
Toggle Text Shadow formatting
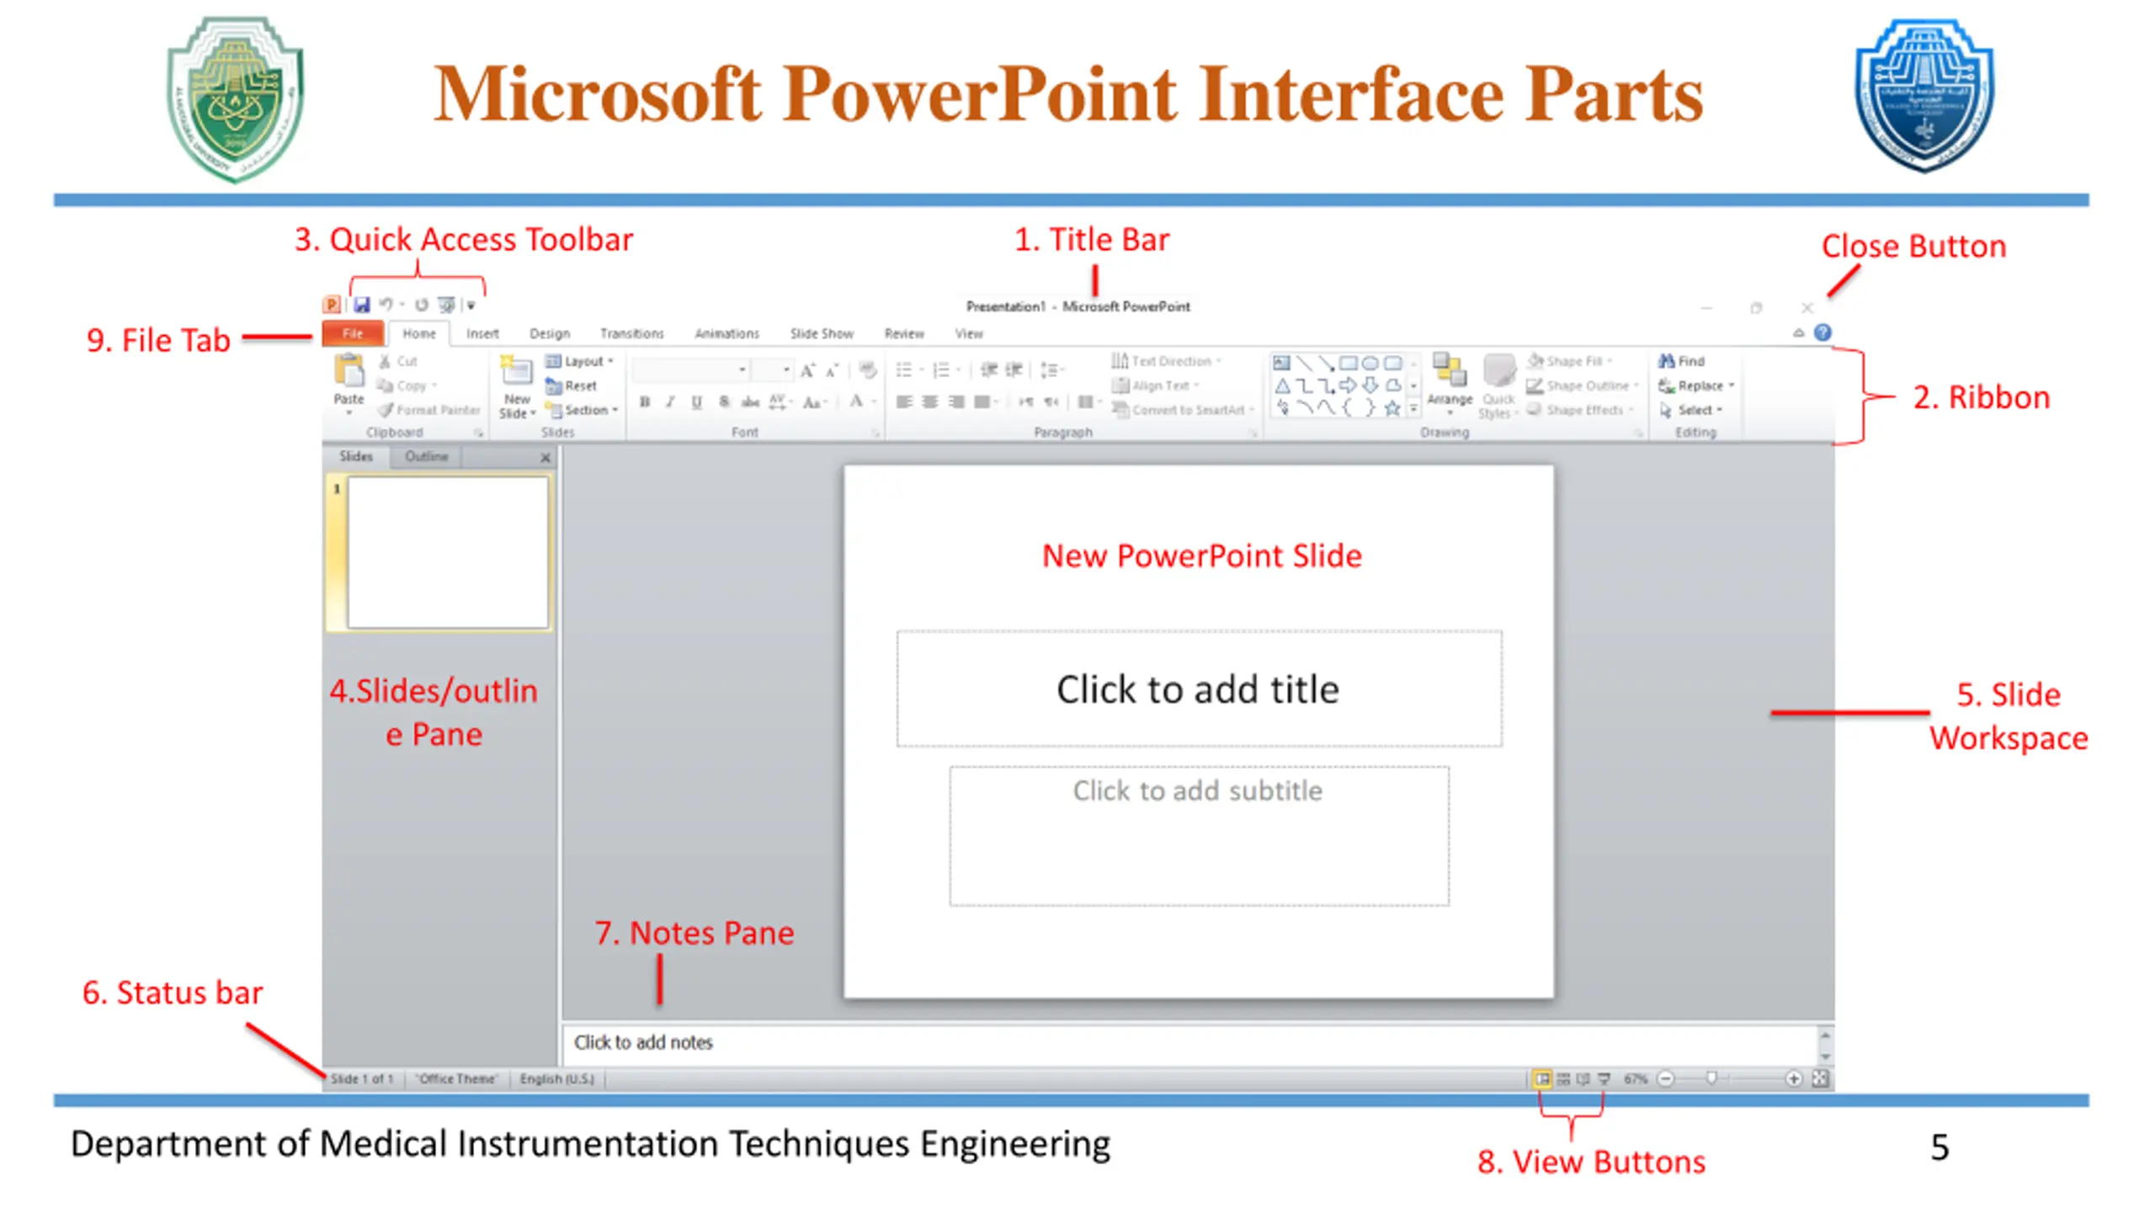pyautogui.click(x=723, y=402)
